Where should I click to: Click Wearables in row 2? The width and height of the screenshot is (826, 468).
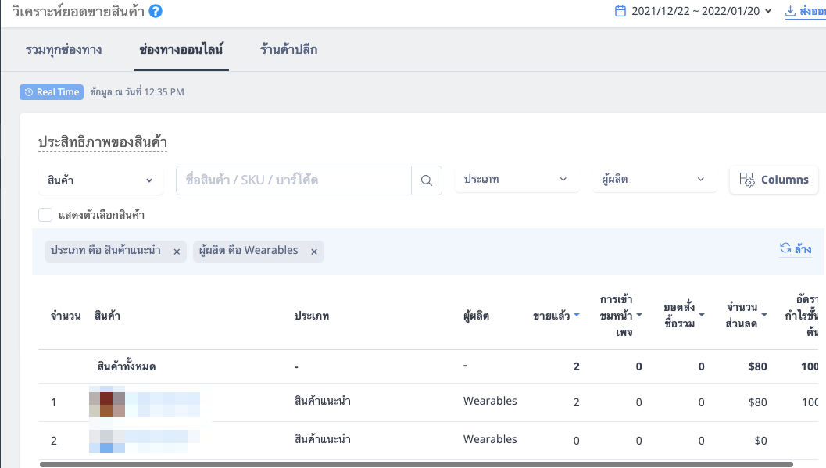tap(490, 440)
